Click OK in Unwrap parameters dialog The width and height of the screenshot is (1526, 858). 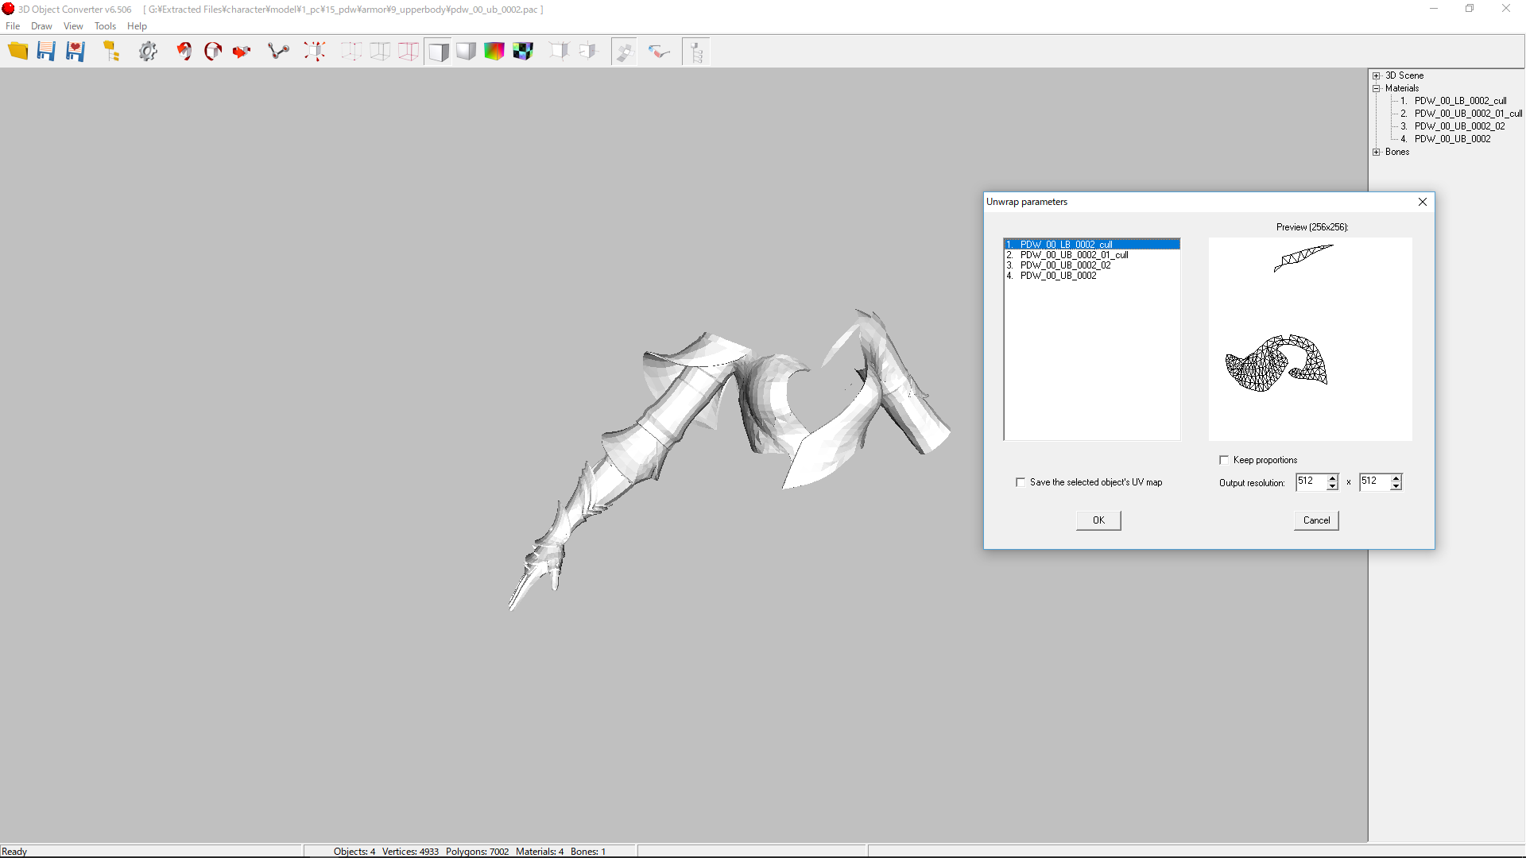pos(1098,520)
